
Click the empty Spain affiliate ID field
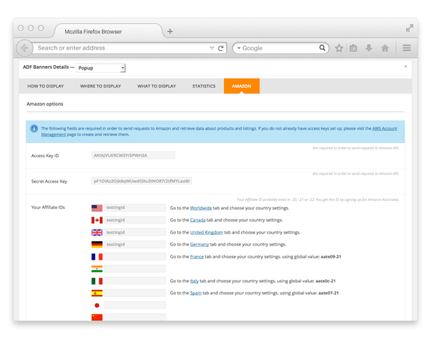pyautogui.click(x=135, y=293)
